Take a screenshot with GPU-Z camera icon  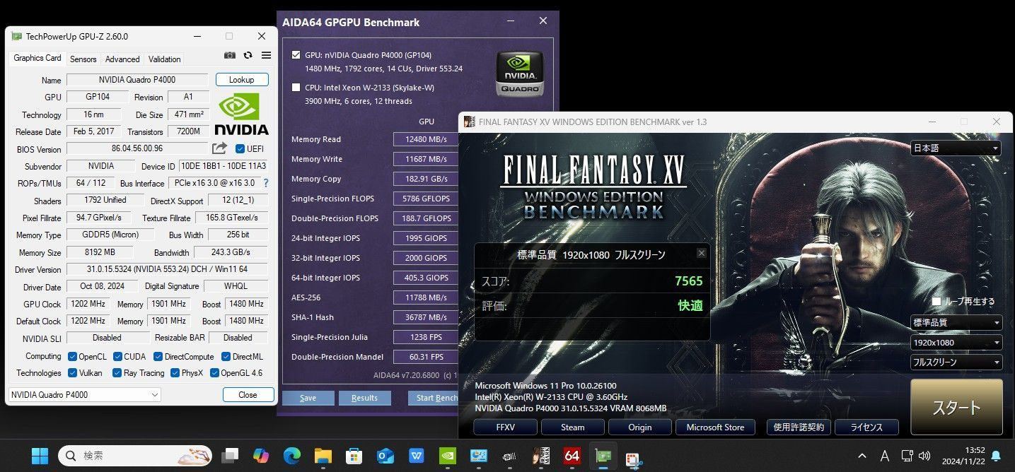pos(230,55)
